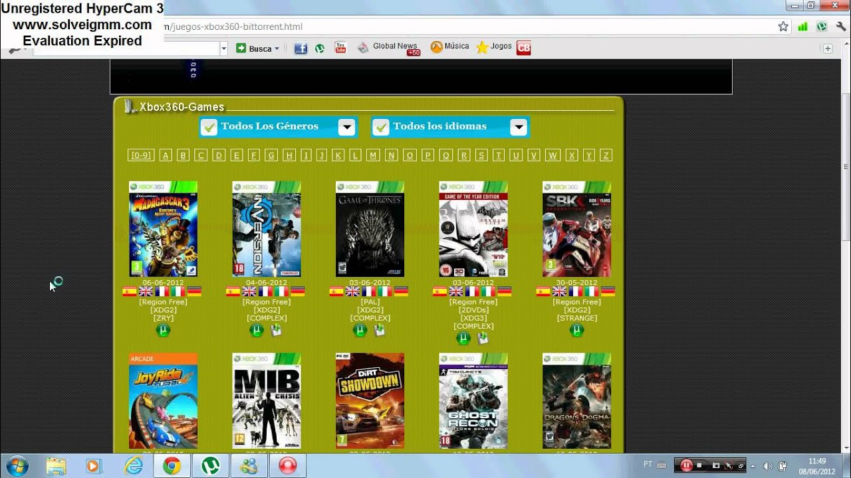This screenshot has height=478, width=851.
Task: Open uTorrent from the taskbar
Action: (x=211, y=465)
